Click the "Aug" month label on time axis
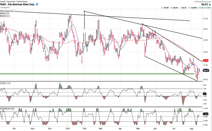 (191, 129)
